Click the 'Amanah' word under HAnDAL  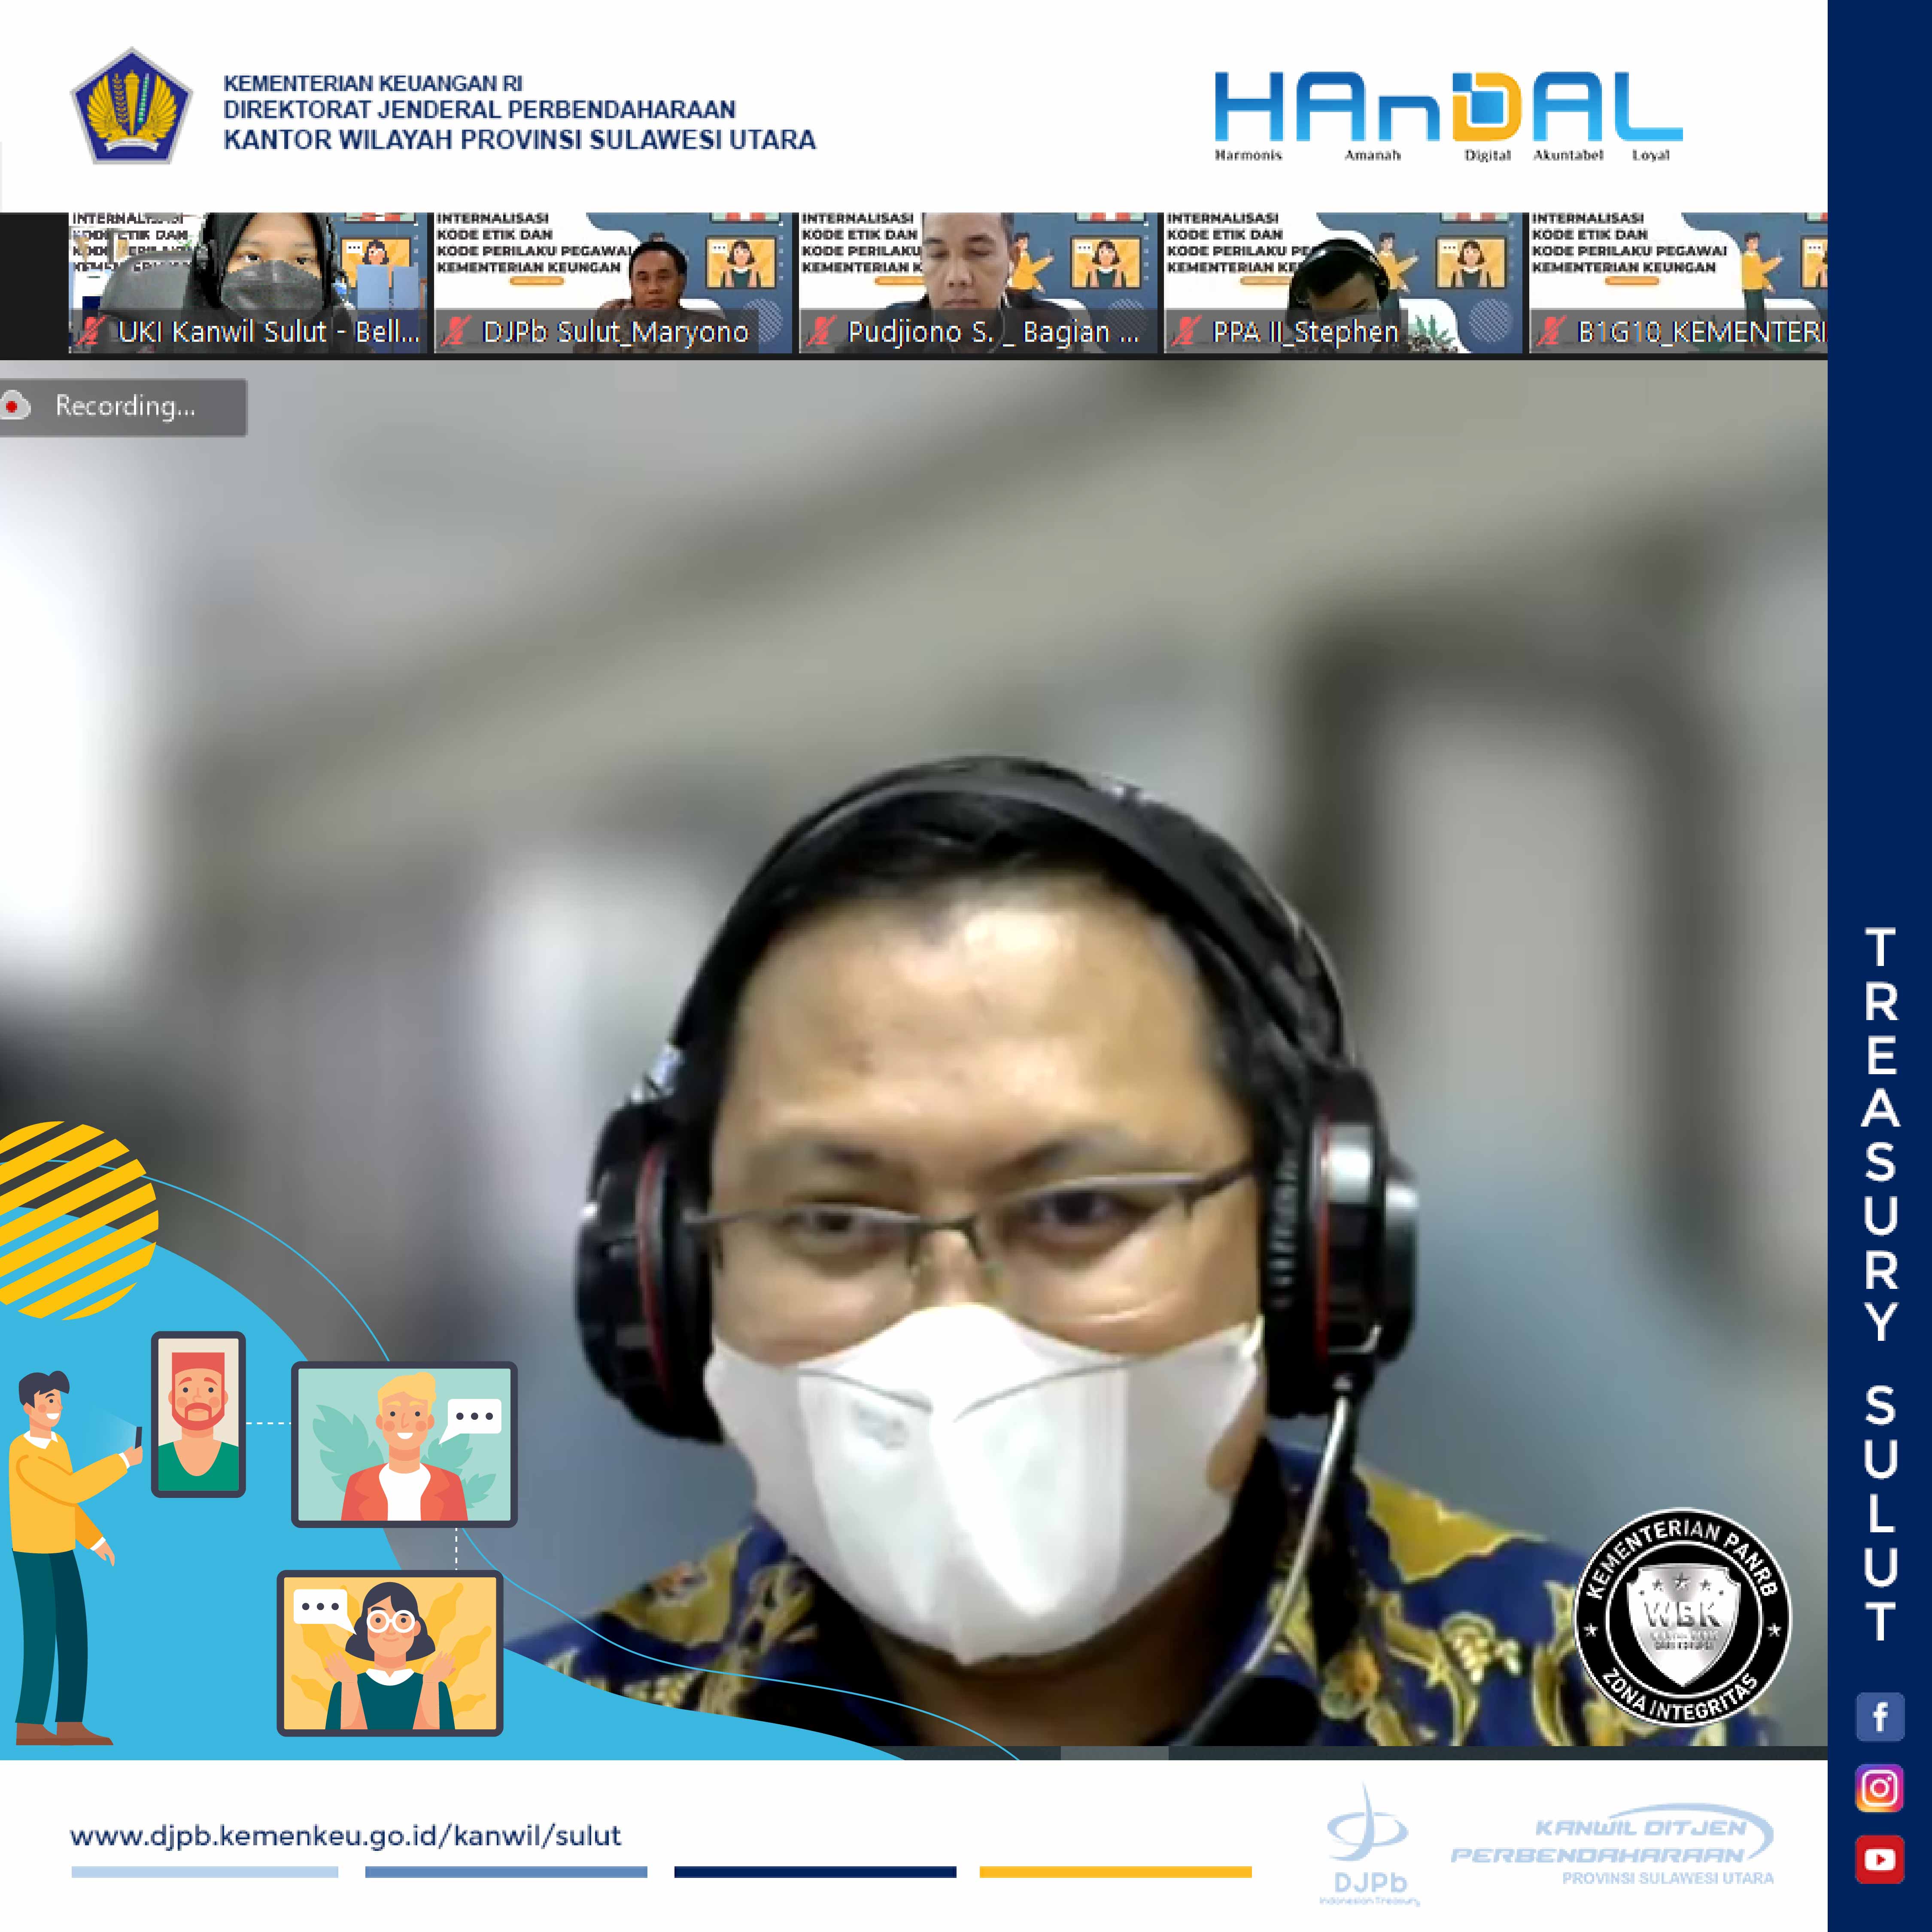coord(1372,155)
